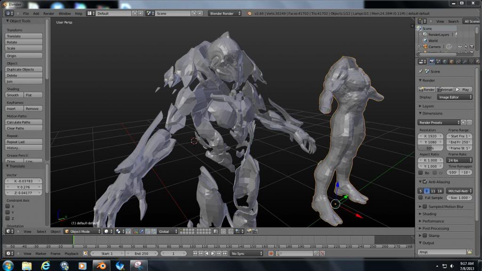Screen dimensions: 482x271
Task: Enable the Stamp checkbox
Action: pos(425,235)
